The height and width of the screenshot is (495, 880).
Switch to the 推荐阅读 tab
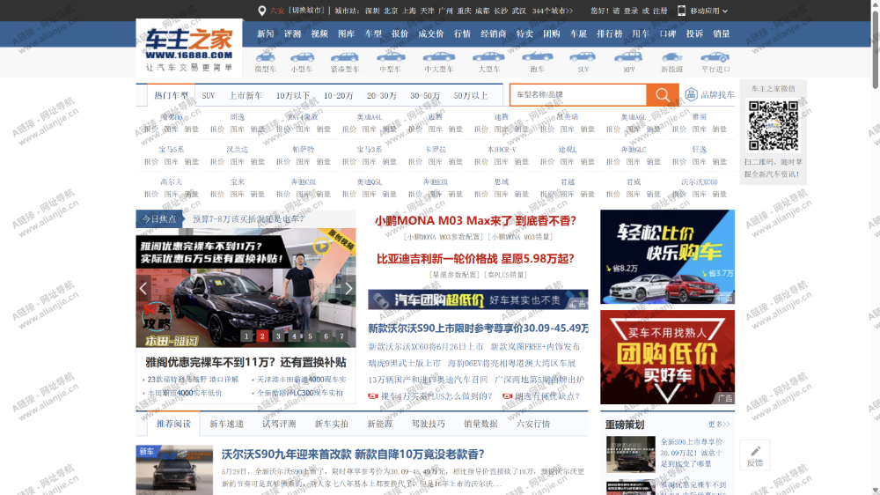point(173,424)
